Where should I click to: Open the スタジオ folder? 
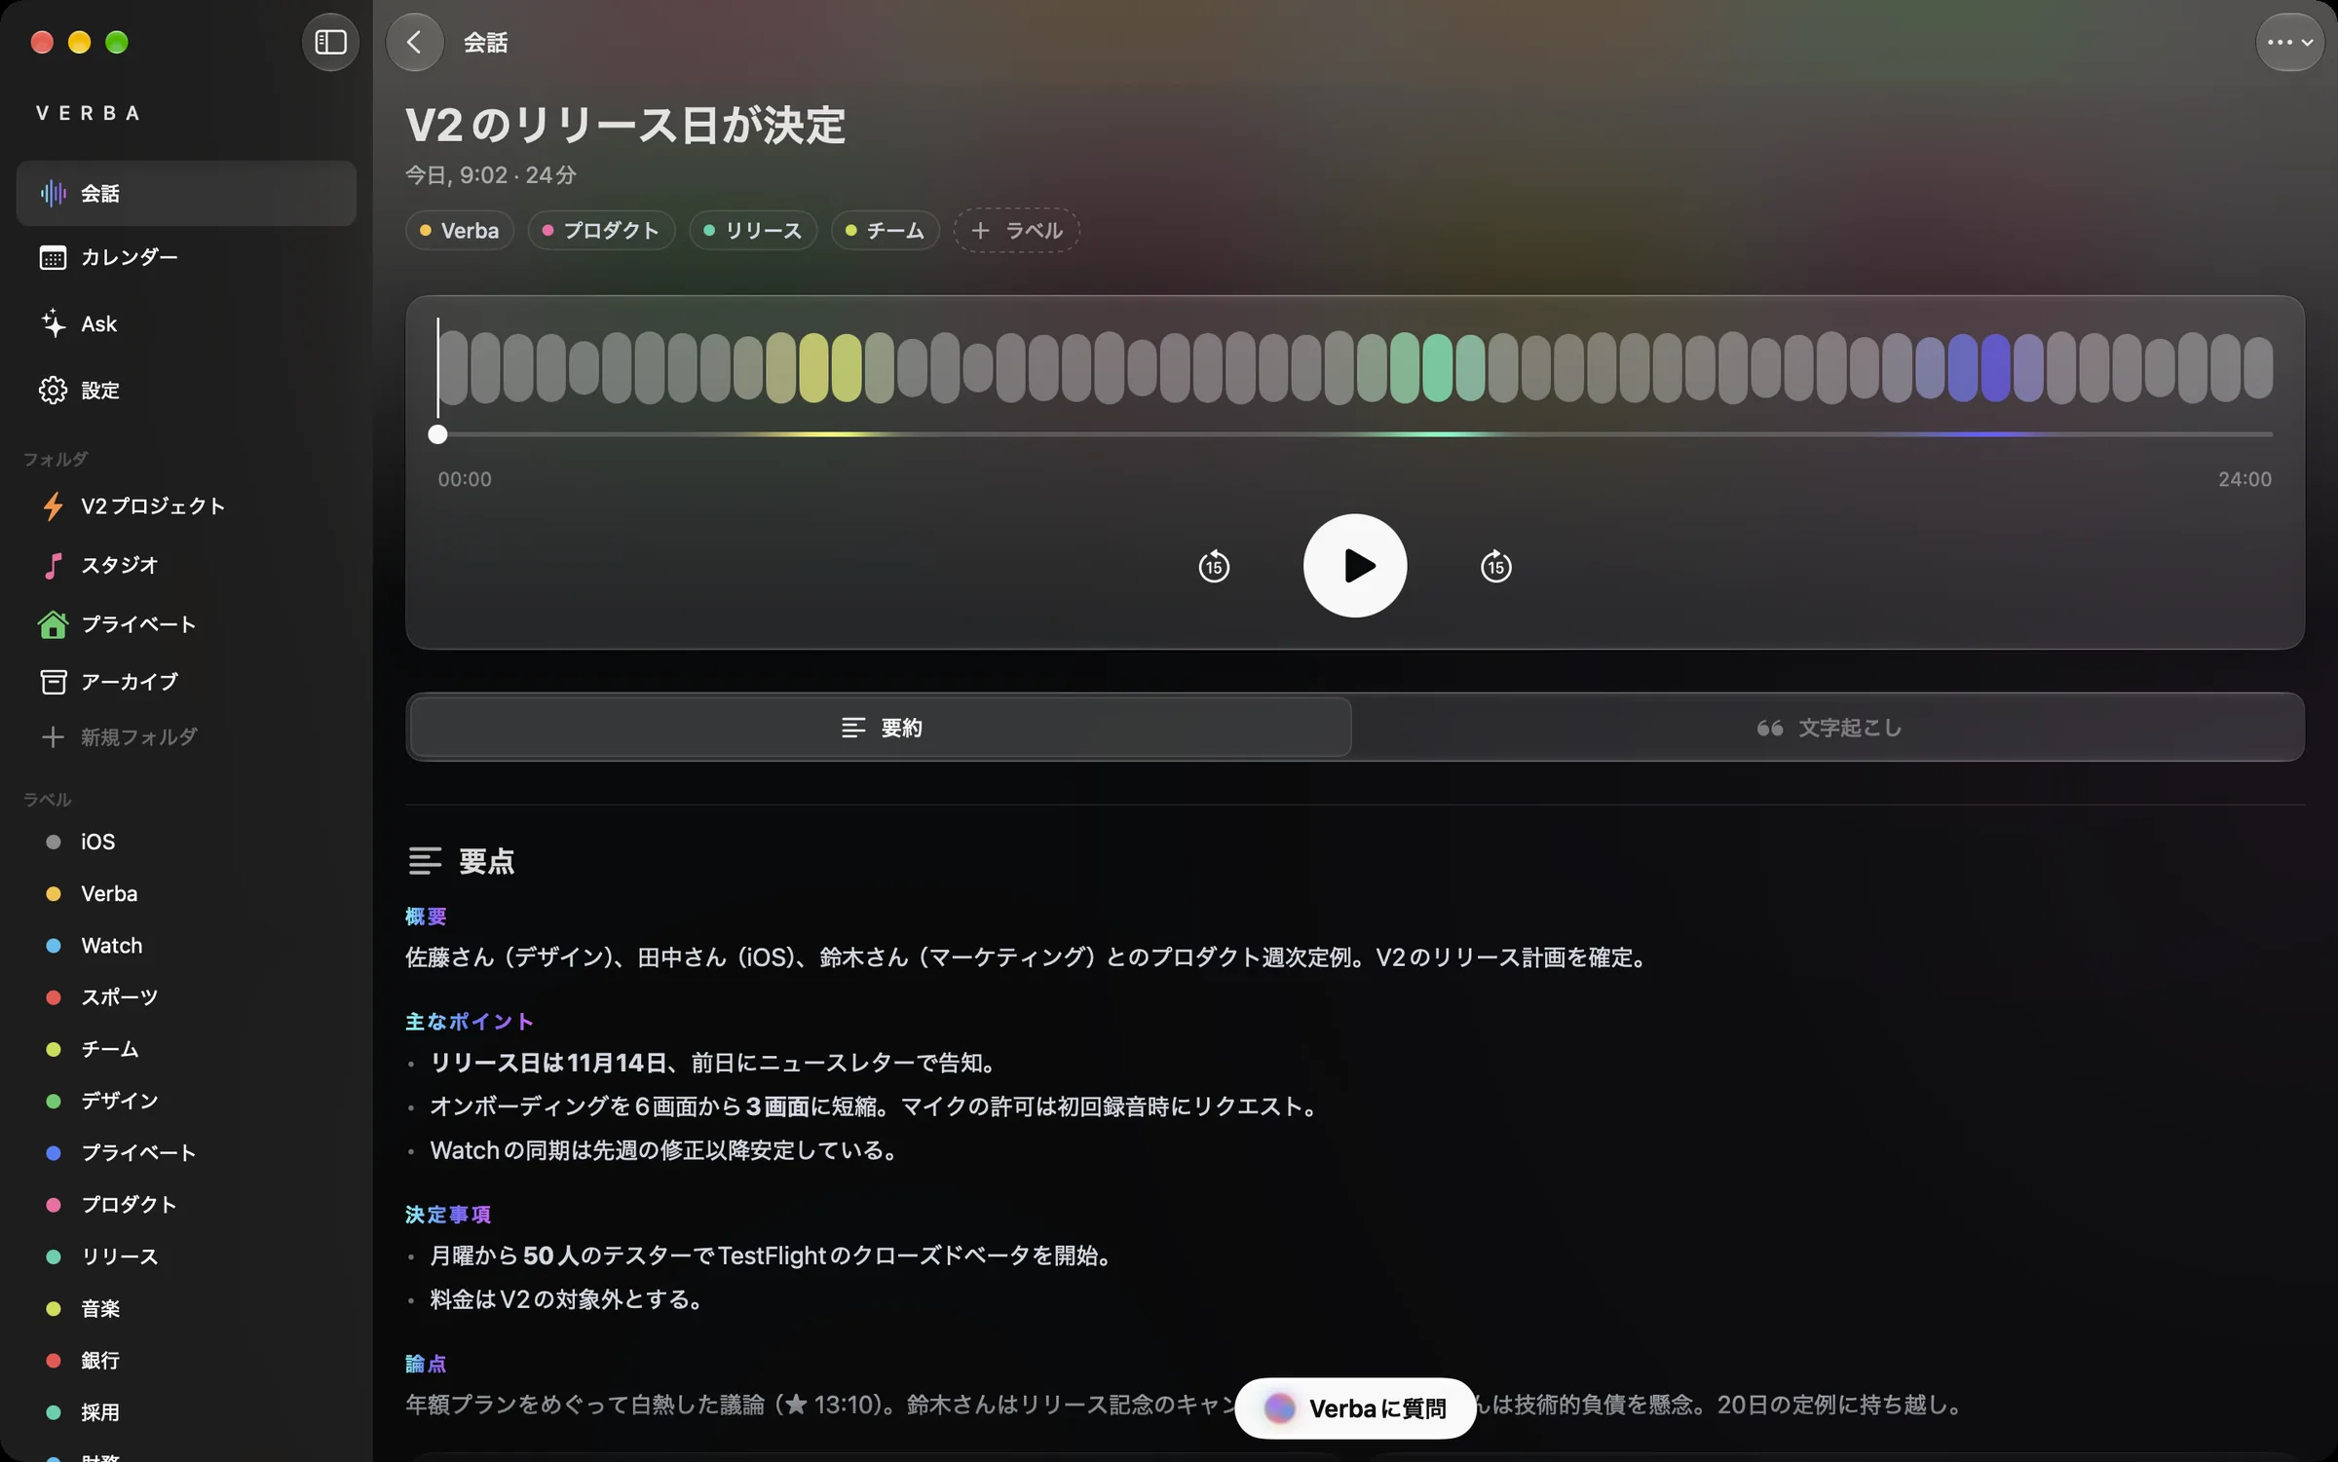(186, 564)
